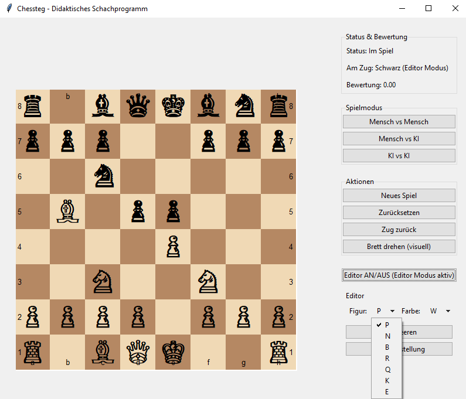This screenshot has height=399, width=466.
Task: Click the white bishop on b5
Action: coord(67,212)
